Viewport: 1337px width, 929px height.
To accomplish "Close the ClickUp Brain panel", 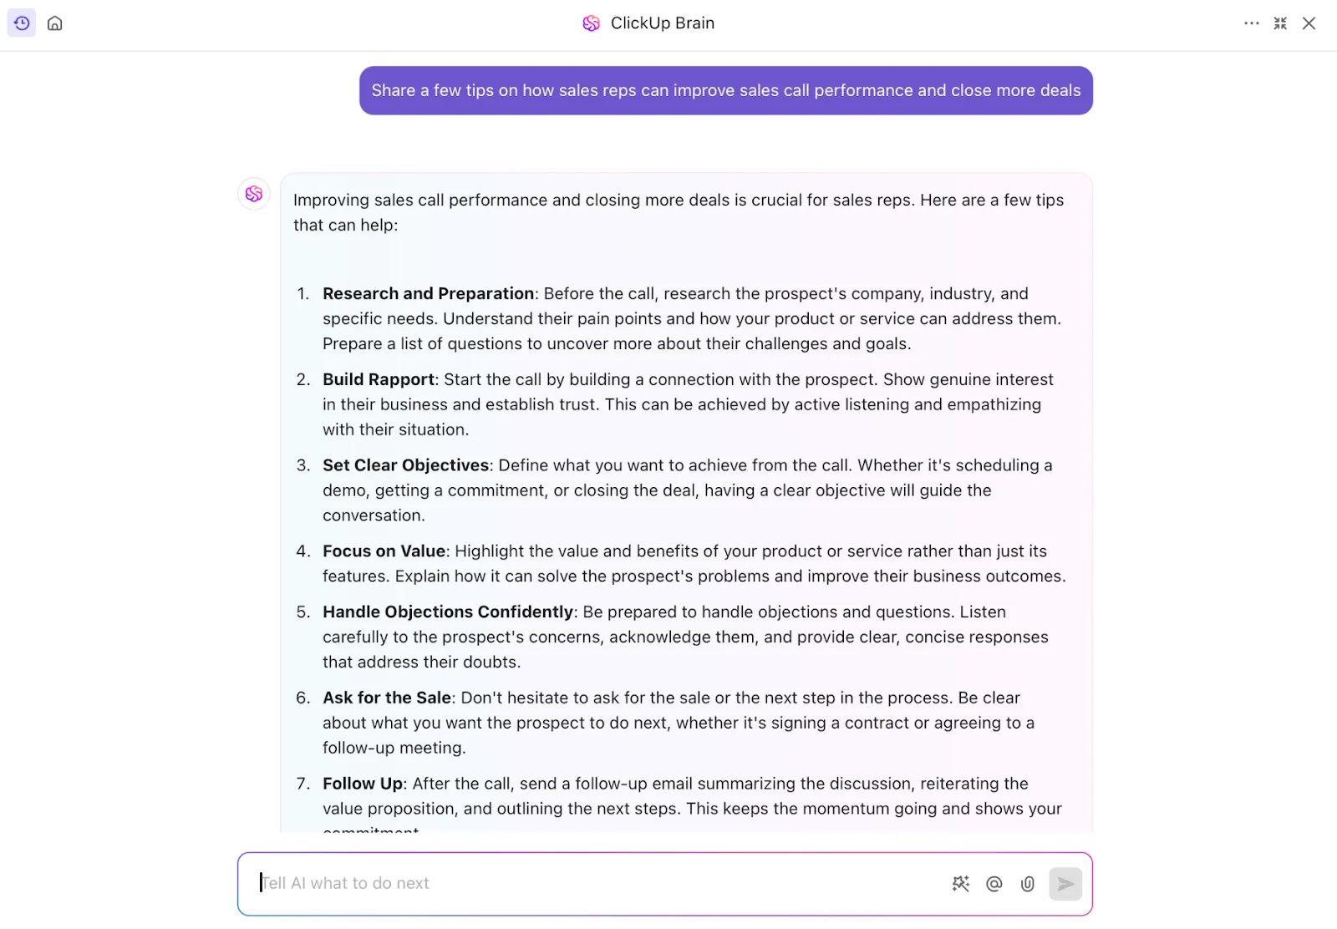I will click(x=1309, y=23).
